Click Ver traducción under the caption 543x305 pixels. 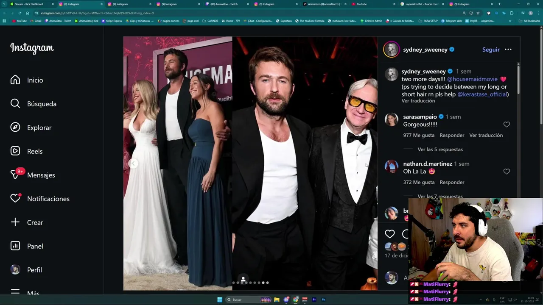click(418, 101)
